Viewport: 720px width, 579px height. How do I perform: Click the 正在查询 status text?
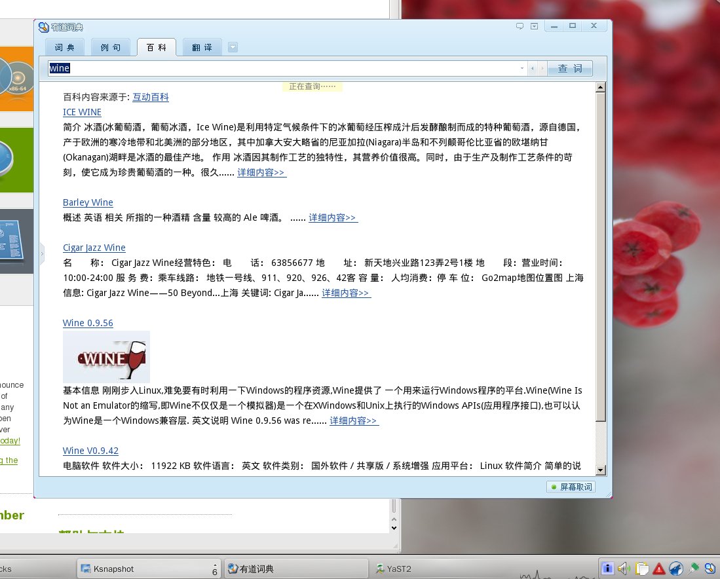pyautogui.click(x=313, y=86)
